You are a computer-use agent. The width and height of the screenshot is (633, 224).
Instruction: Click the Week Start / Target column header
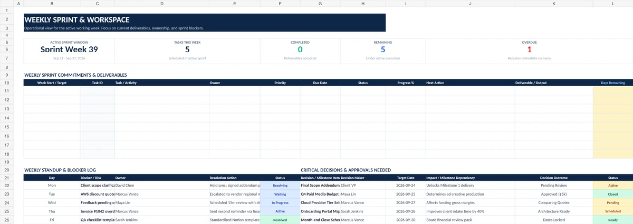point(52,83)
